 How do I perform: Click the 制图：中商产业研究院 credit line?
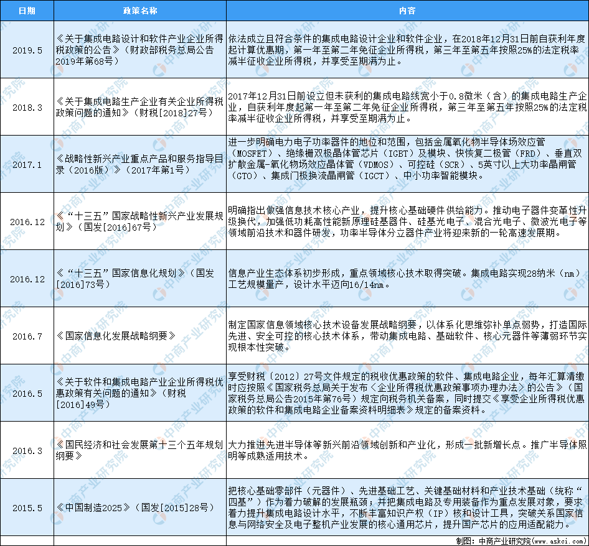[521, 541]
